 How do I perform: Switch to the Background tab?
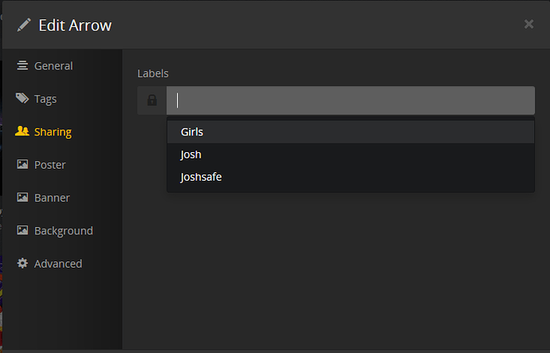[64, 231]
